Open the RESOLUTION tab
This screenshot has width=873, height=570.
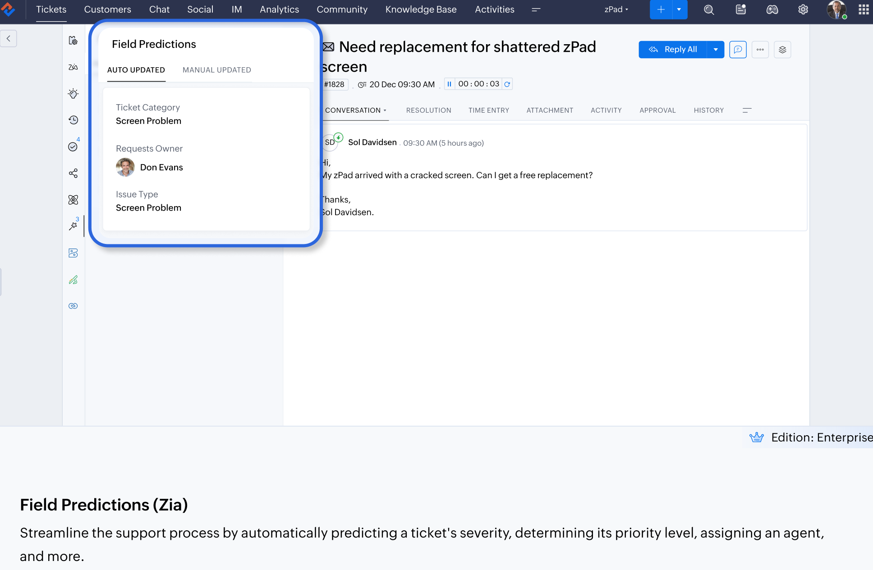[x=428, y=110]
